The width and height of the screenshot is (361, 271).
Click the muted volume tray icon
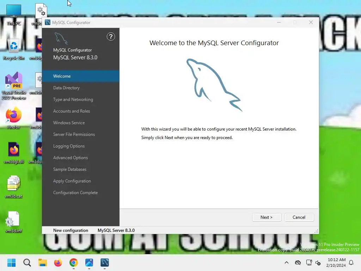click(318, 263)
